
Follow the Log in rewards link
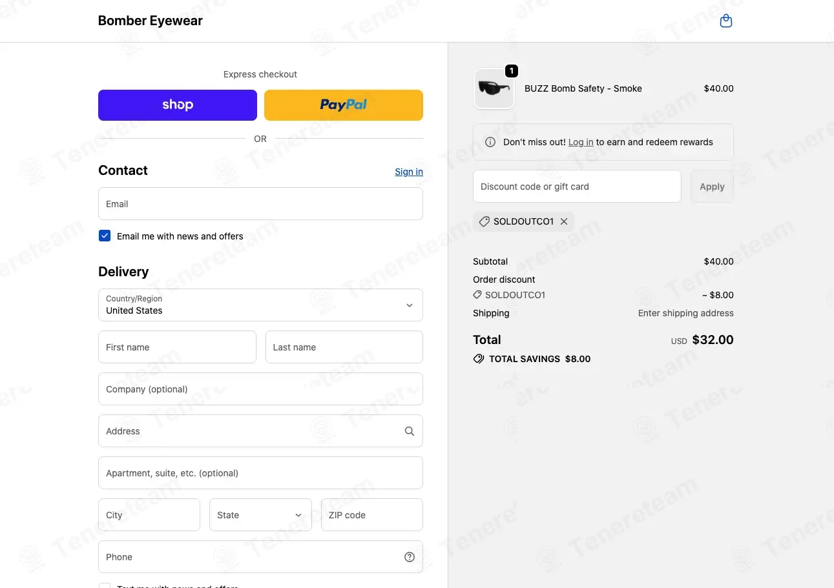(581, 142)
